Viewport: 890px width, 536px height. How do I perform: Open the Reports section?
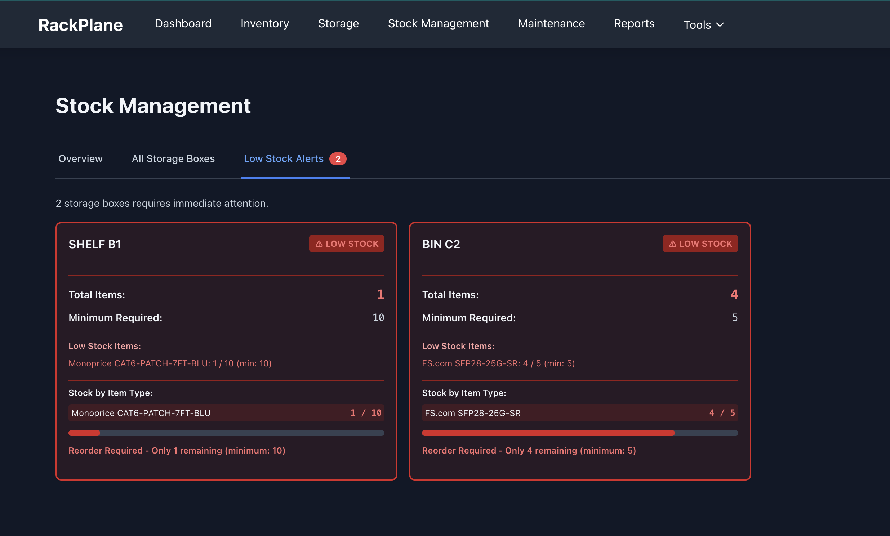pos(634,23)
